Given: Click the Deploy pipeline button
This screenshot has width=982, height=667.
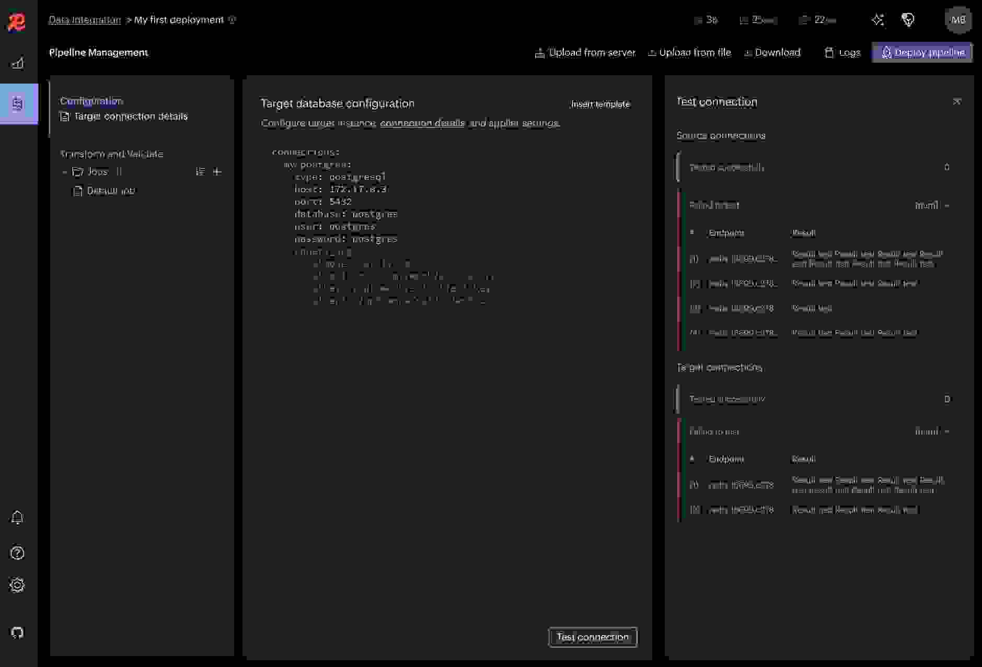Looking at the screenshot, I should tap(922, 52).
